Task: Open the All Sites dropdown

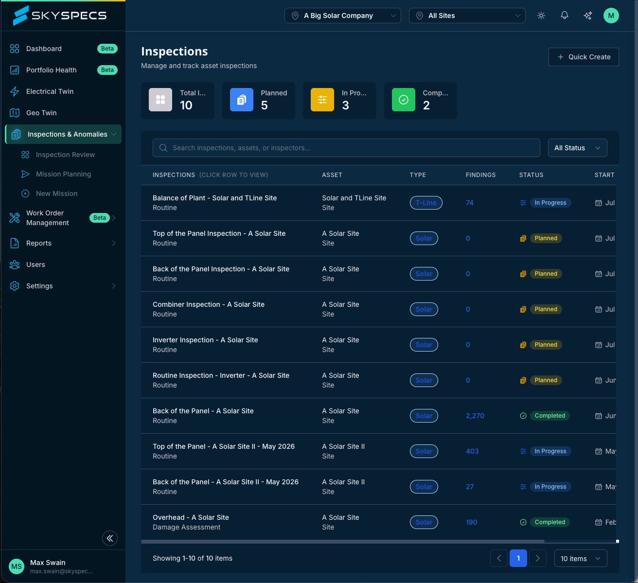Action: coord(467,16)
